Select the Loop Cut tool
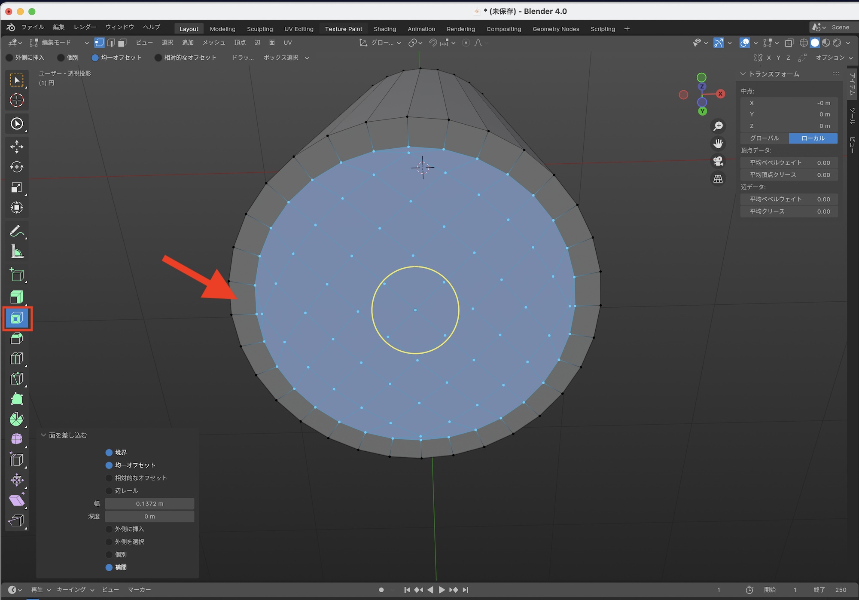 (x=17, y=358)
